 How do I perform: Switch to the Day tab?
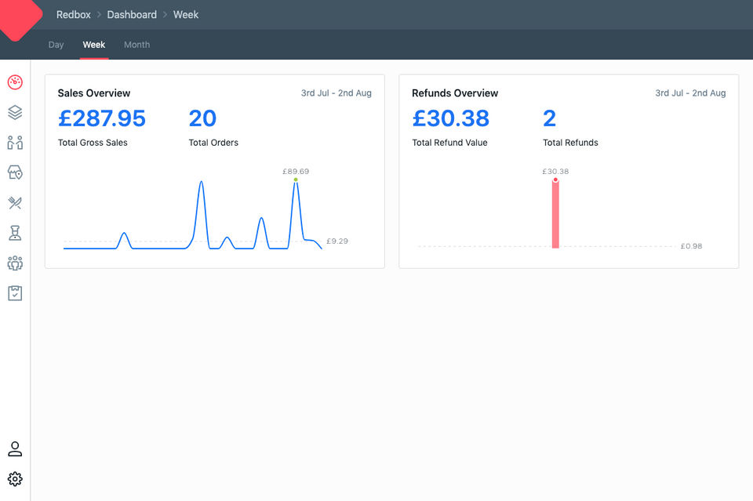pos(56,45)
